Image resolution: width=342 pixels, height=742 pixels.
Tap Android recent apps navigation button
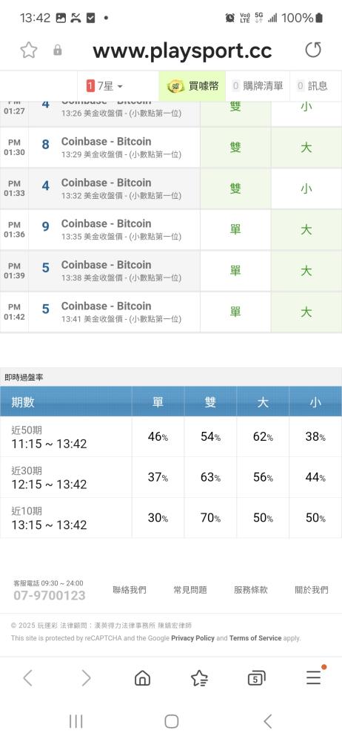click(76, 721)
